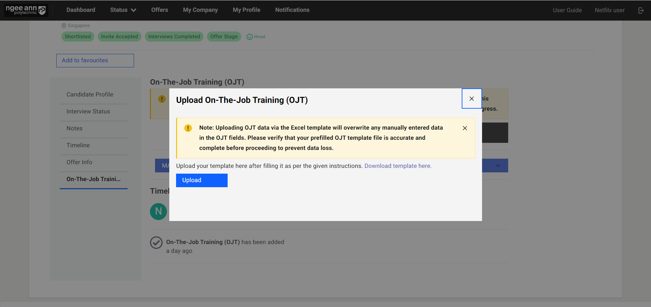The width and height of the screenshot is (651, 307).
Task: Open Download template here link
Action: (398, 166)
